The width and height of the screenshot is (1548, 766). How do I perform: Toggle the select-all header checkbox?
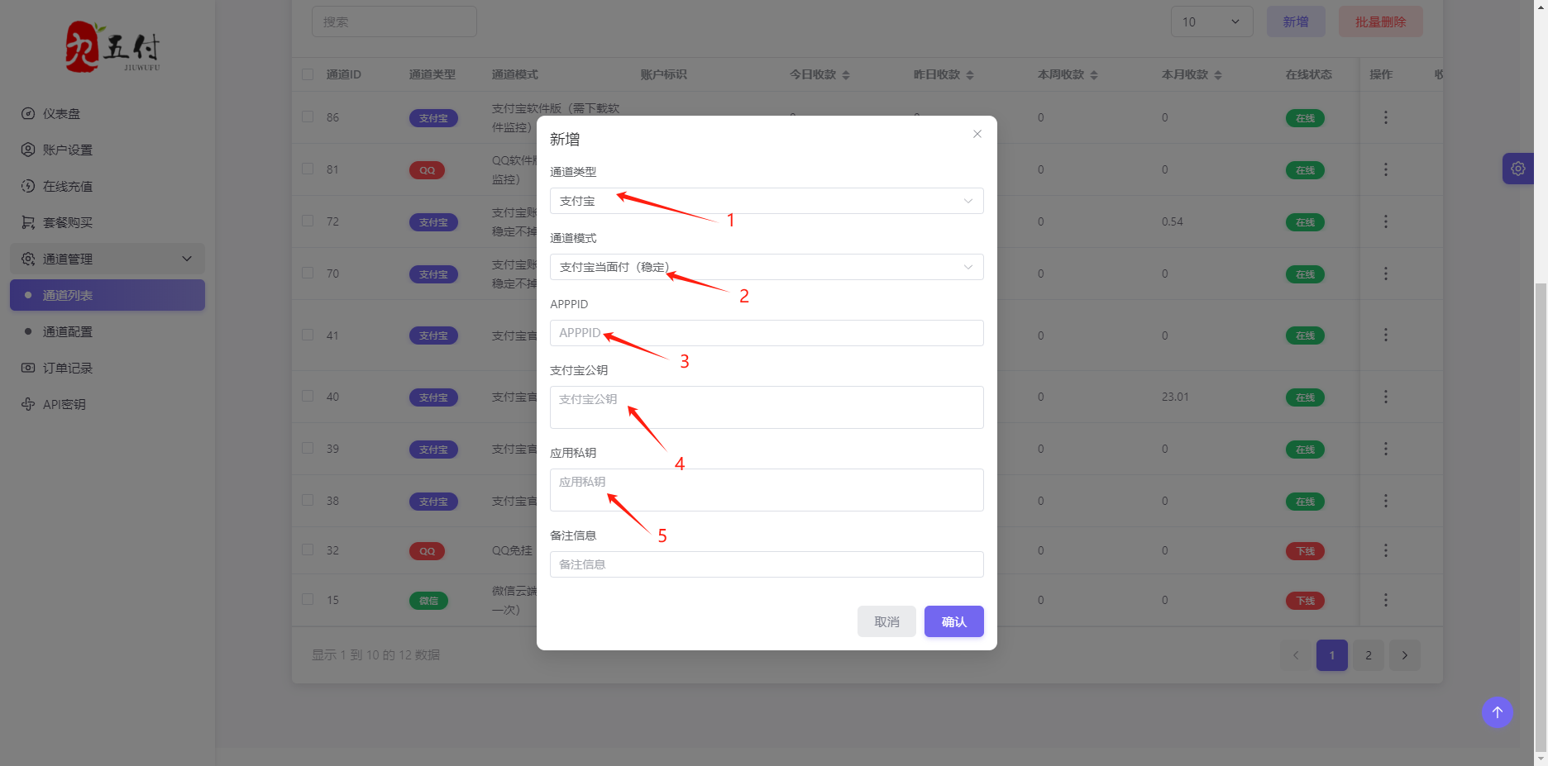[308, 74]
